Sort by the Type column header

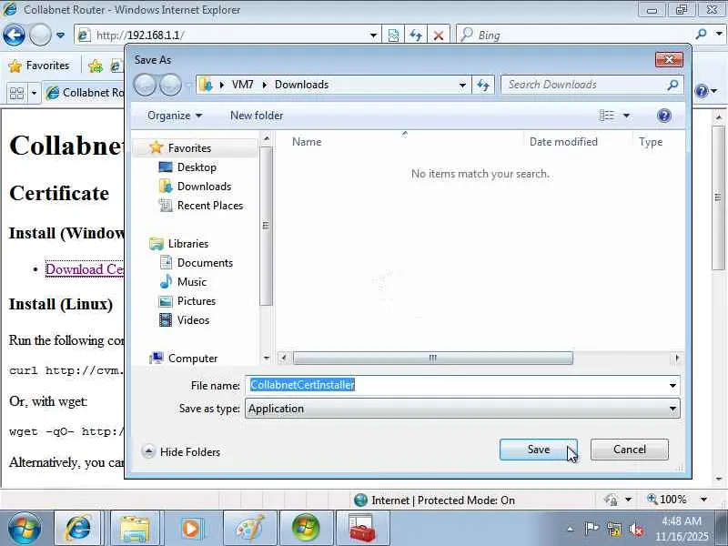[x=651, y=142]
